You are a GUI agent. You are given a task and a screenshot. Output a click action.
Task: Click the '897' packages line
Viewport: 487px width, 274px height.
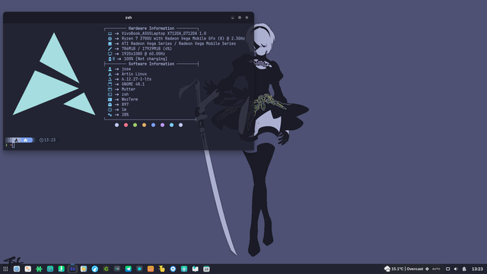pyautogui.click(x=125, y=104)
